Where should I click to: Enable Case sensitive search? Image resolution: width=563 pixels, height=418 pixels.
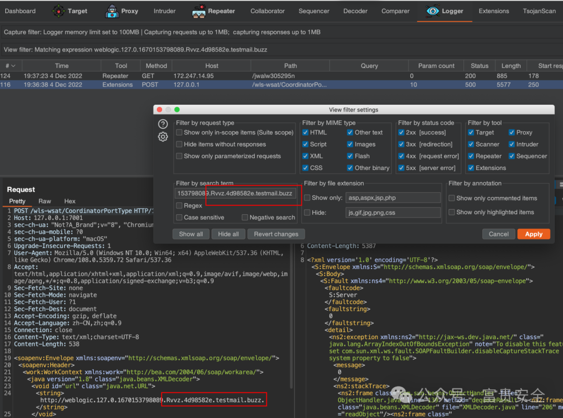click(x=179, y=218)
